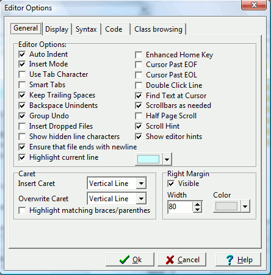This screenshot has width=271, height=275.
Task: Click the Right Margin Width input field
Action: pos(180,207)
